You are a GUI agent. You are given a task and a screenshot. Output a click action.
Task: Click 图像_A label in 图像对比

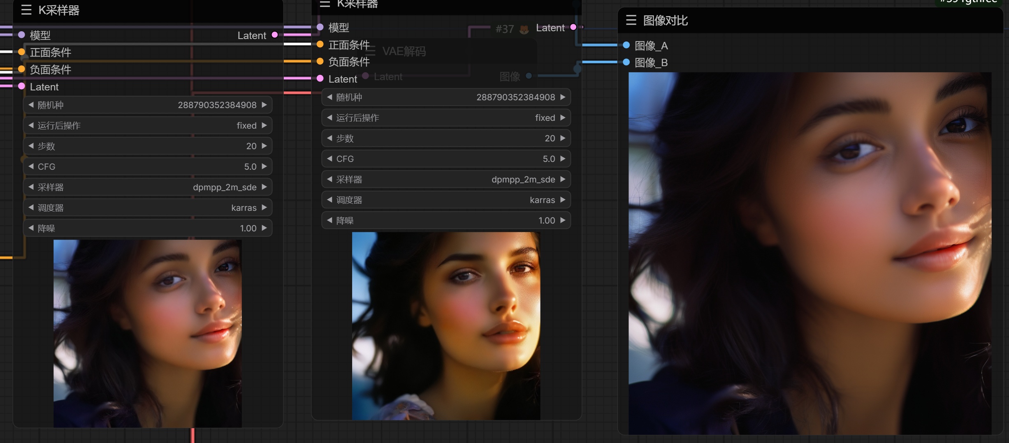[651, 45]
